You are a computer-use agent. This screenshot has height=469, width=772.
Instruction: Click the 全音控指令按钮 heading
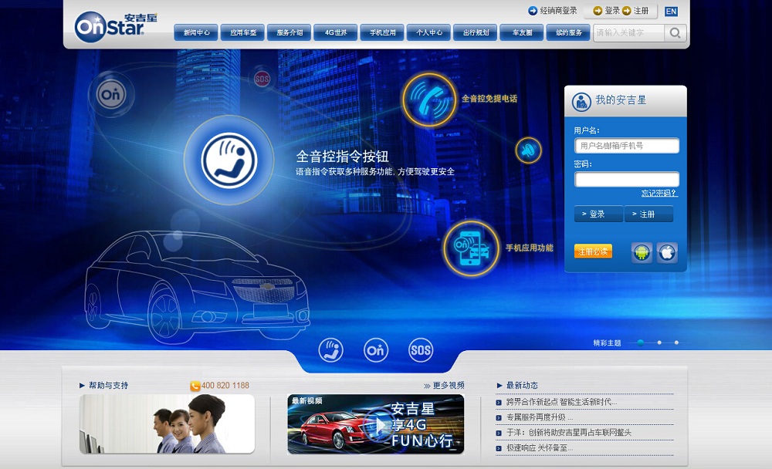(342, 157)
